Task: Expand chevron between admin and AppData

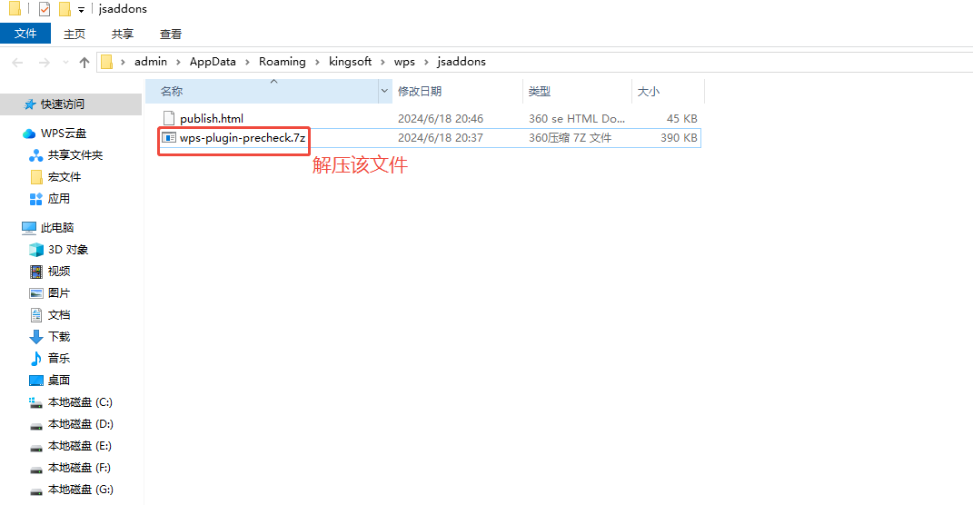Action: (179, 62)
